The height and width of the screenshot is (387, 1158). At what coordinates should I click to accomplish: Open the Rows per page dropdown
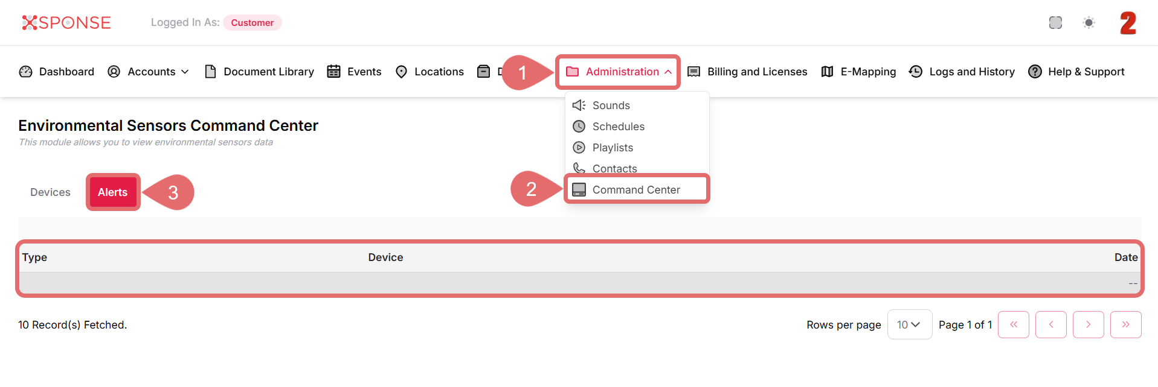coord(909,325)
